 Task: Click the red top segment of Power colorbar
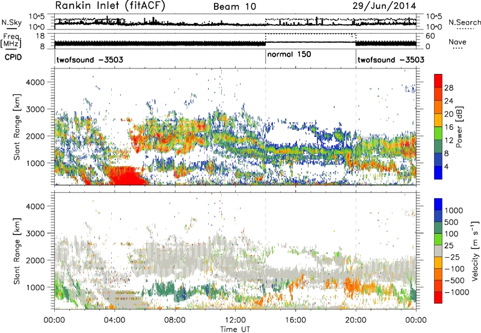coord(438,81)
